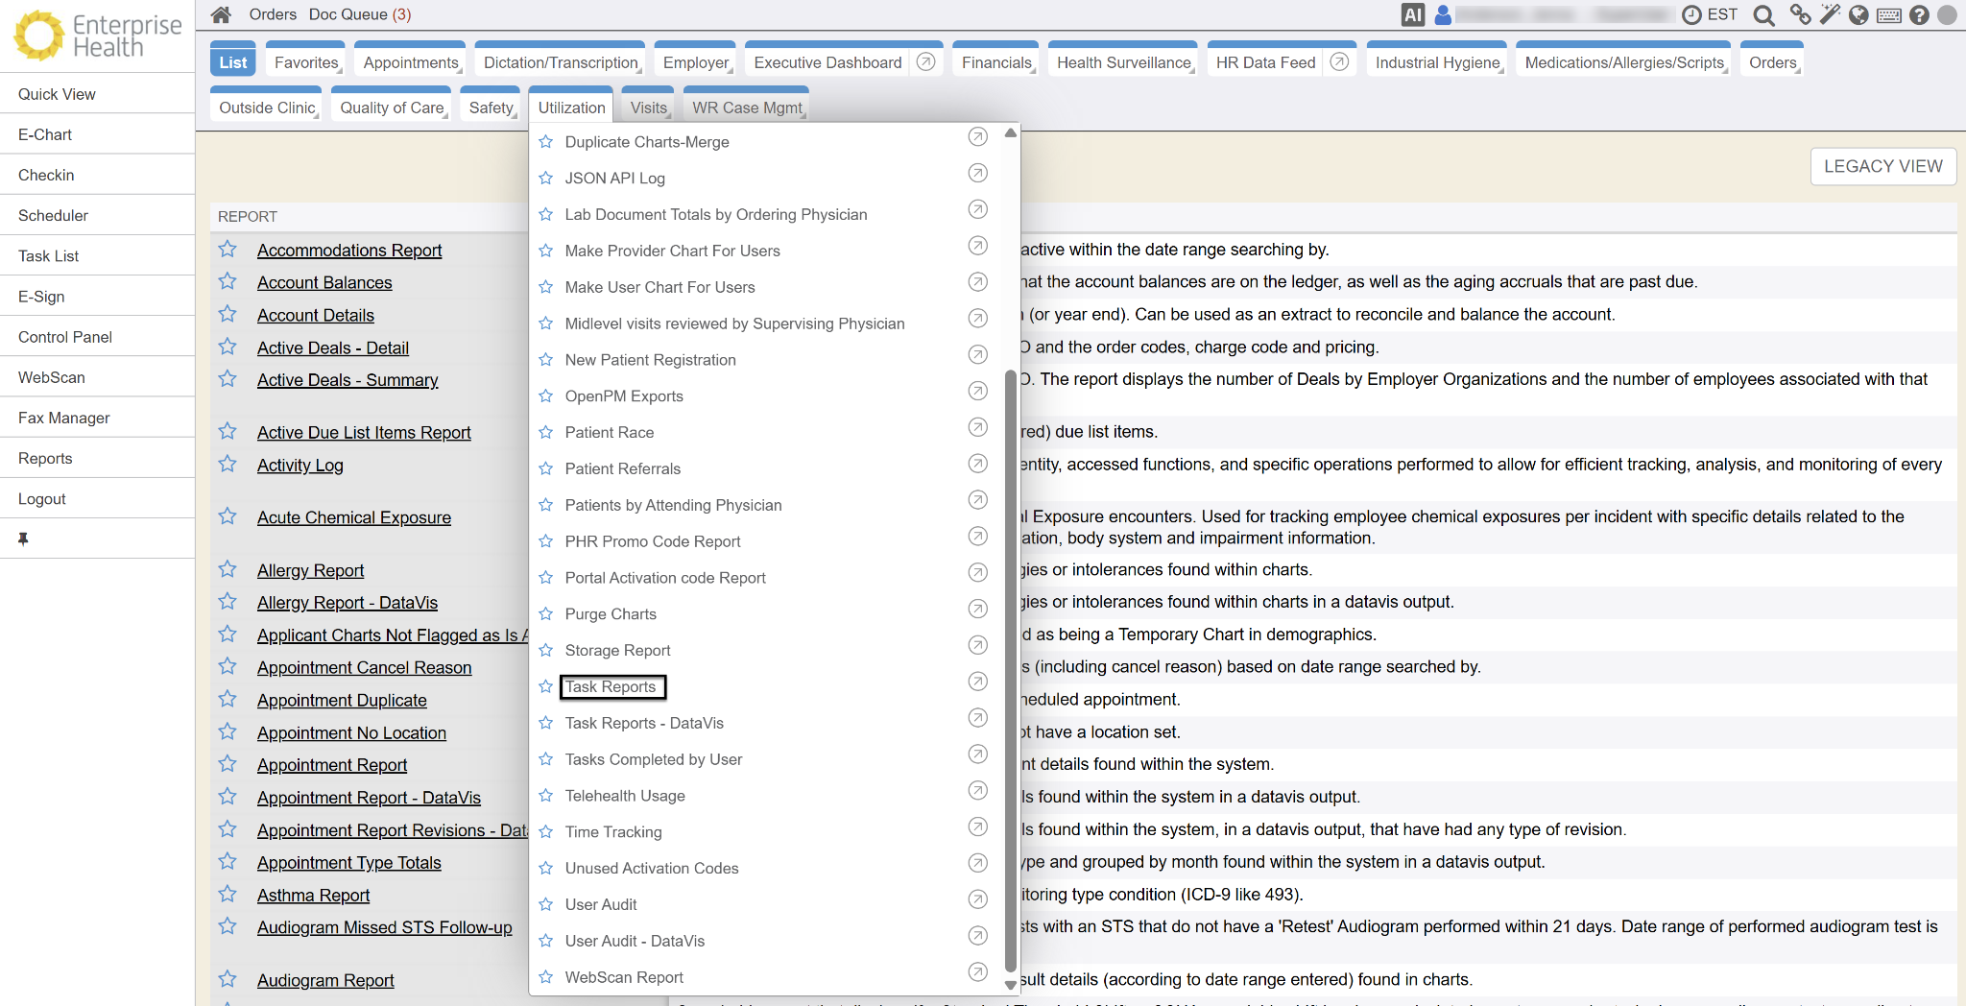Click the magnifying glass search icon
The width and height of the screenshot is (1966, 1006).
tap(1762, 14)
